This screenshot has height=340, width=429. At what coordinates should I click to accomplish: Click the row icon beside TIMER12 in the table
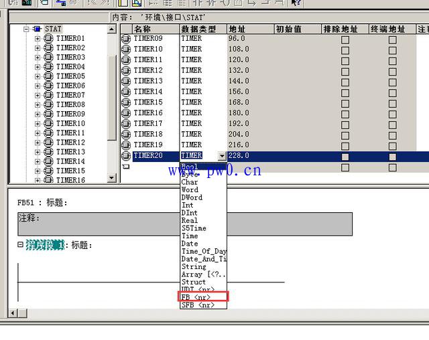126,71
